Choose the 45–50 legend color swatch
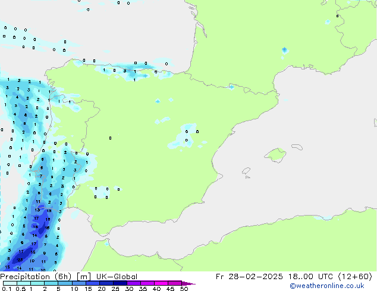This screenshot has width=377, height=291. point(175,283)
